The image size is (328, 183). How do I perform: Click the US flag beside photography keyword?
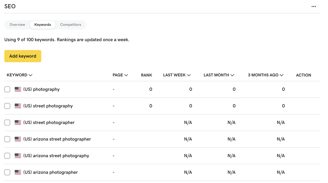(x=18, y=89)
